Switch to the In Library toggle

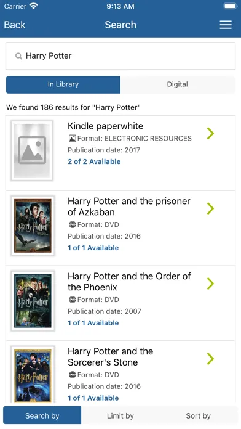click(63, 84)
